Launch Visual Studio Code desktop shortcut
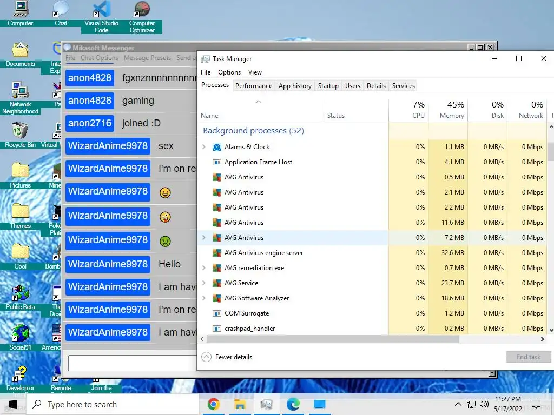Image resolution: width=554 pixels, height=415 pixels. click(101, 17)
